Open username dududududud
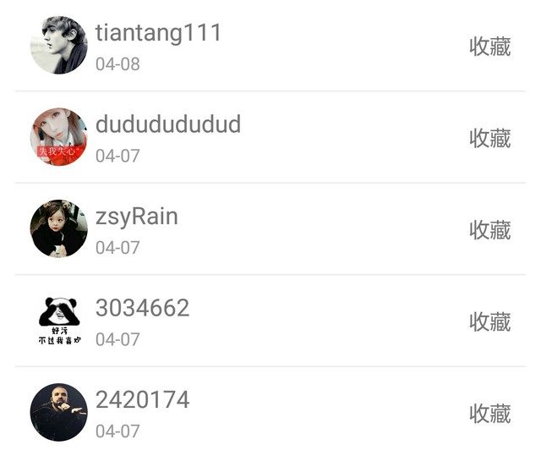 coord(168,124)
